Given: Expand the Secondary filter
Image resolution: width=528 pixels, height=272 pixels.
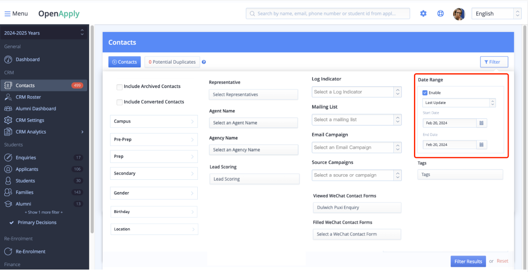Looking at the screenshot, I should click(154, 173).
